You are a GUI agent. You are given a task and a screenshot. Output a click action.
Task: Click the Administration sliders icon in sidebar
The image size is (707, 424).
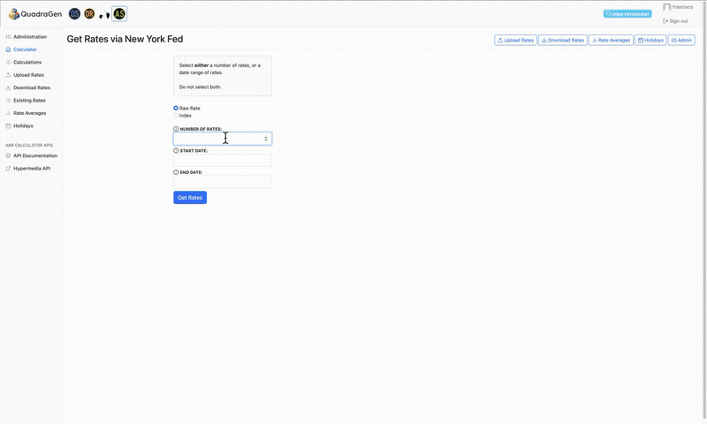coord(8,37)
